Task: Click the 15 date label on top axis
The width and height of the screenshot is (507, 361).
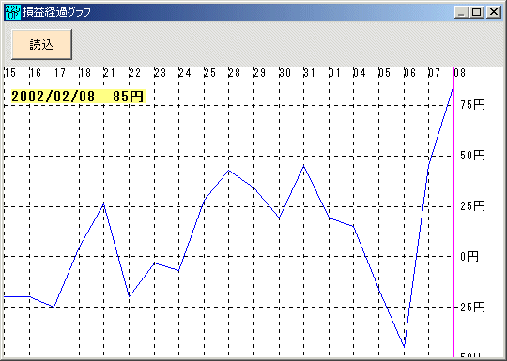Action: [x=10, y=73]
